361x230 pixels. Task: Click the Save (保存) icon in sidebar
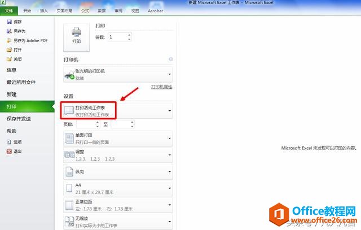click(9, 22)
